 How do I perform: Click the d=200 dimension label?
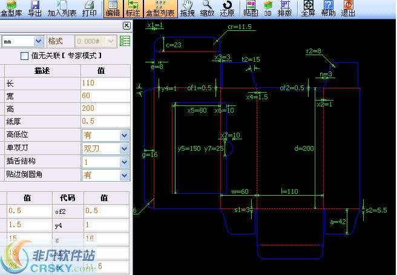(x=304, y=148)
